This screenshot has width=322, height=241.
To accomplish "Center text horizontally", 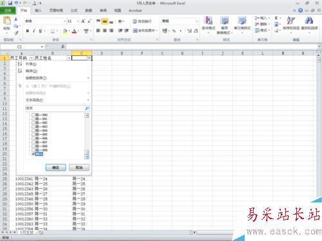I will tap(105, 31).
